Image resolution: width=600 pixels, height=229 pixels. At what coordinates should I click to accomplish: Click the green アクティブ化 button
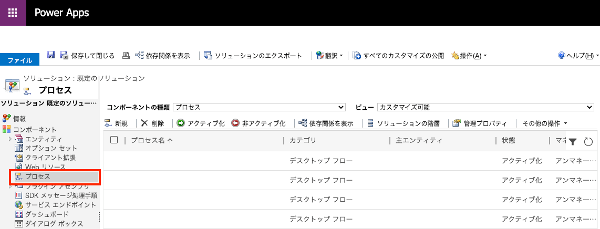(x=201, y=123)
